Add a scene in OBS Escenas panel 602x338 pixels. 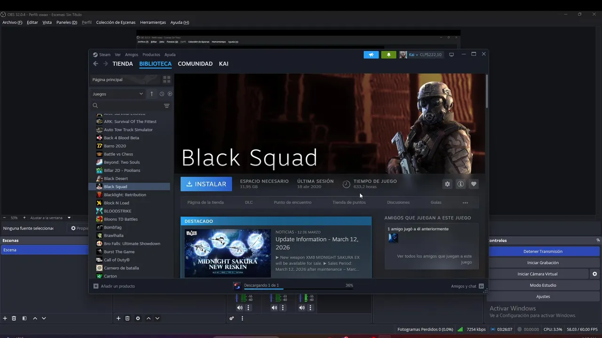click(5, 318)
